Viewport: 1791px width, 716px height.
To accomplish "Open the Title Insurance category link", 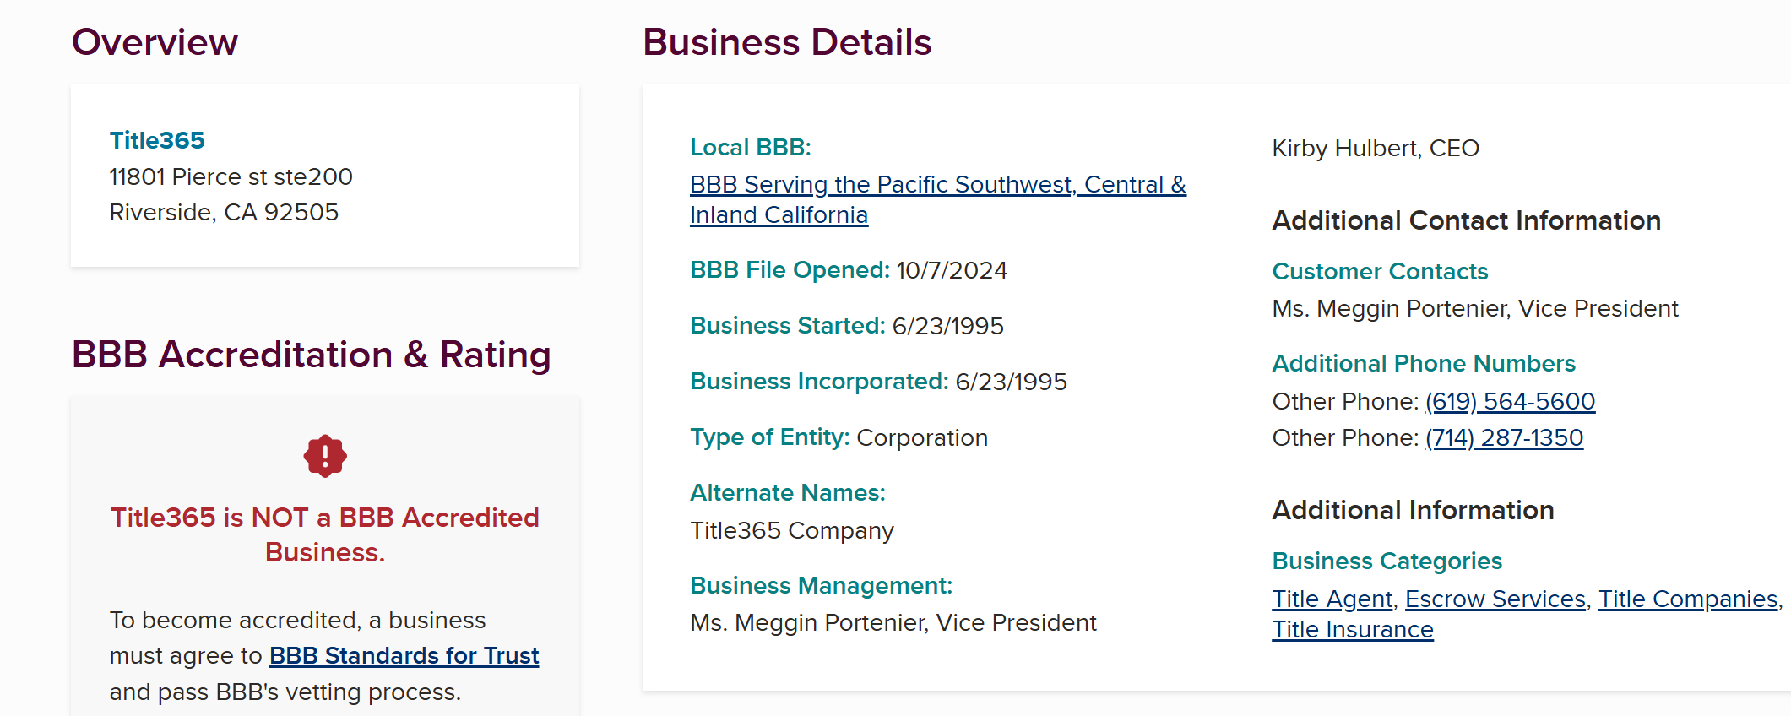I will (x=1353, y=629).
